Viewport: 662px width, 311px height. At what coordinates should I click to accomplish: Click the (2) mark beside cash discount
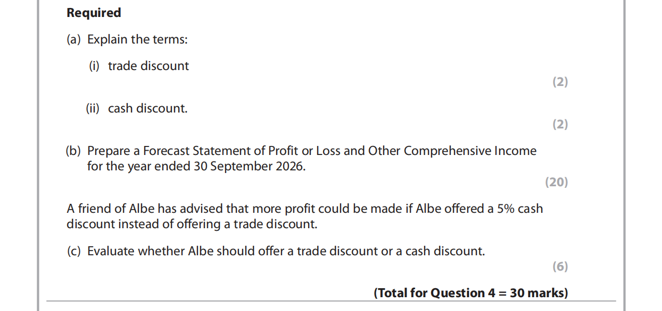tap(560, 124)
